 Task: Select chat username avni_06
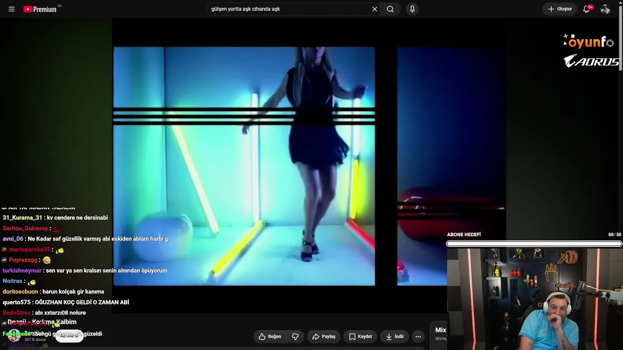(13, 239)
